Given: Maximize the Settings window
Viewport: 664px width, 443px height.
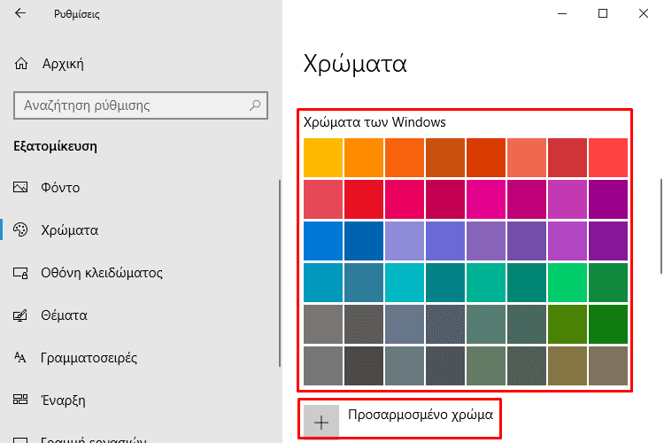Looking at the screenshot, I should click(x=603, y=13).
